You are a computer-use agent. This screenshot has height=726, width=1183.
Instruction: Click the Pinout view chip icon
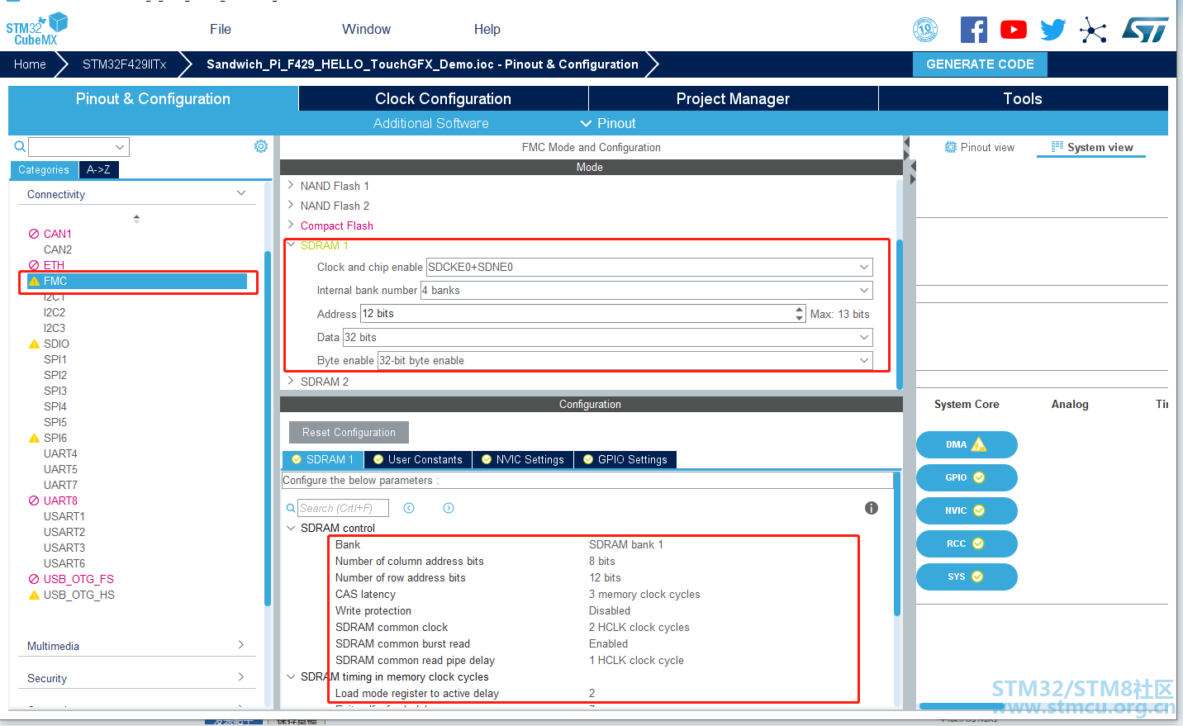pos(950,147)
